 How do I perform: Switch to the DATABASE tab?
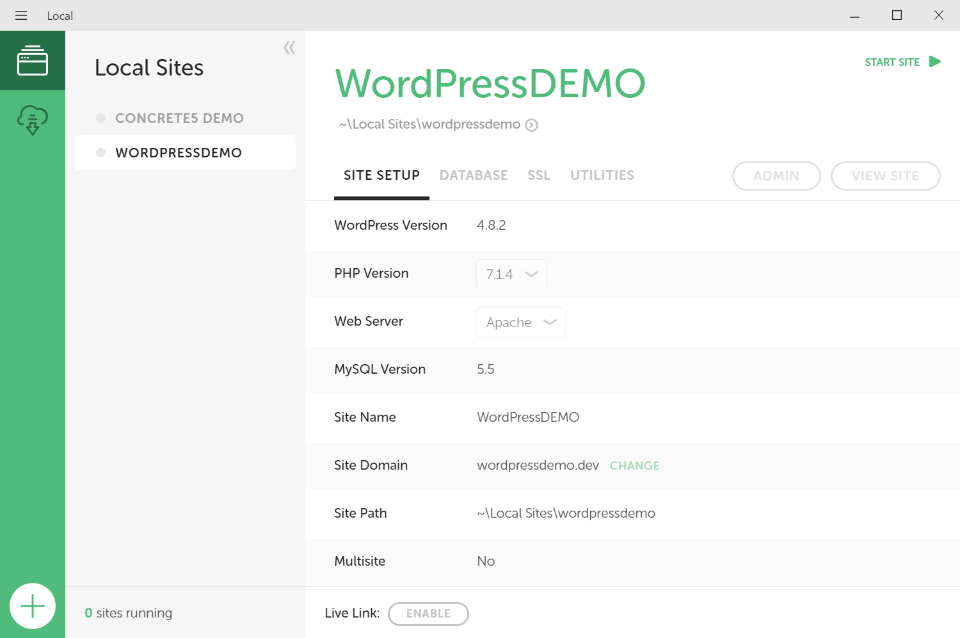pyautogui.click(x=474, y=175)
